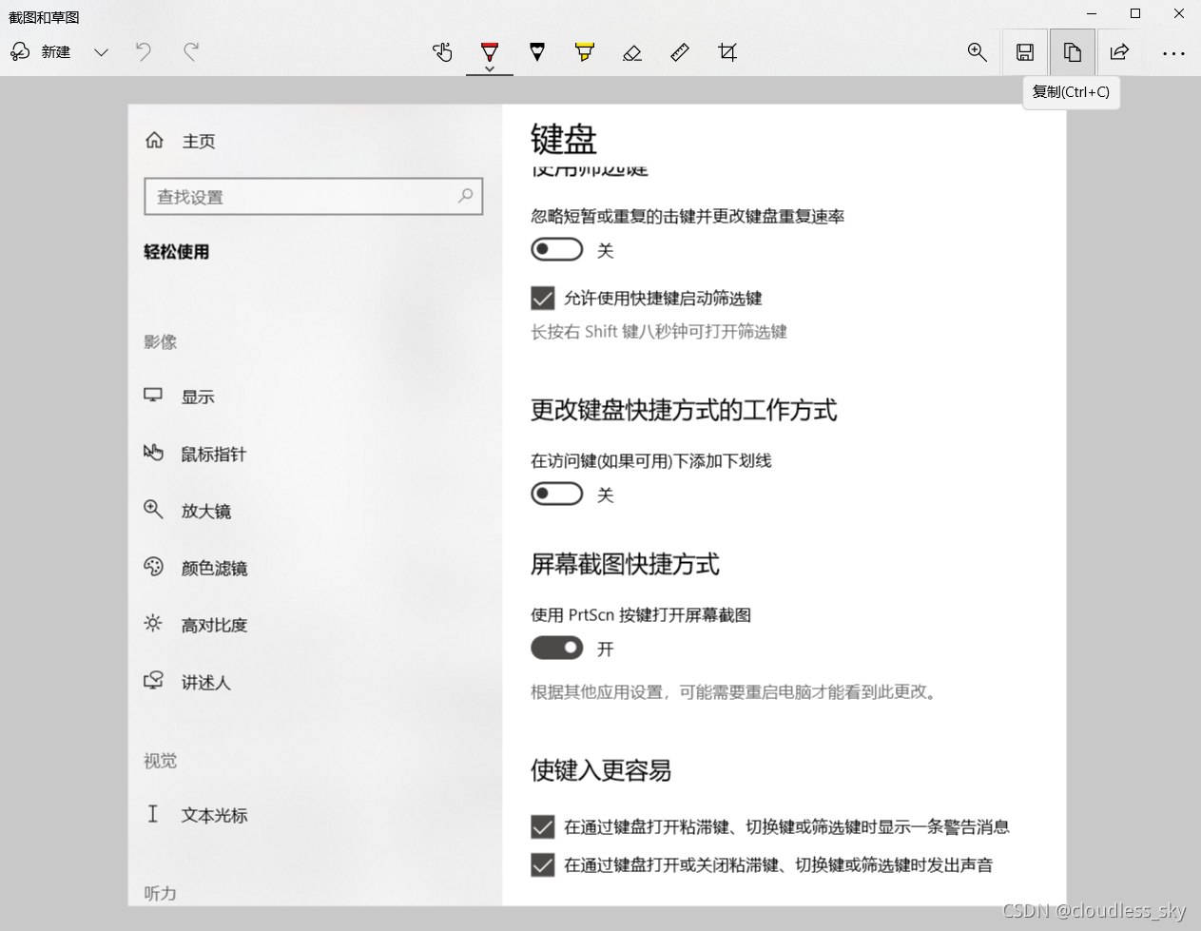Copy the image to clipboard

click(x=1073, y=52)
